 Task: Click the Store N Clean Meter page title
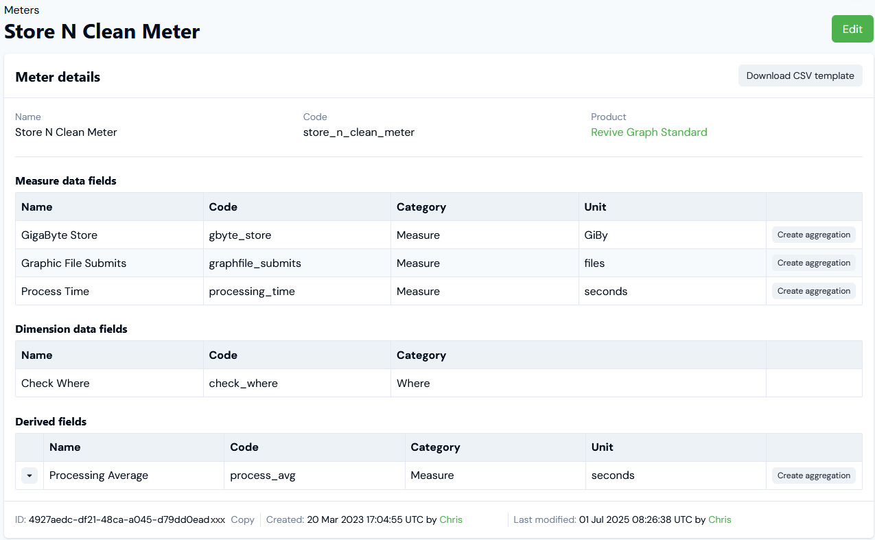[x=102, y=32]
